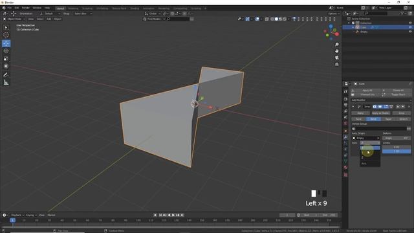Viewport: 414px width, 233px height.
Task: Choose Z in the Axis dropdown list
Action: 370,157
